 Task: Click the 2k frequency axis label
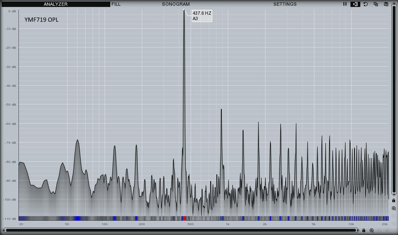tap(265, 224)
